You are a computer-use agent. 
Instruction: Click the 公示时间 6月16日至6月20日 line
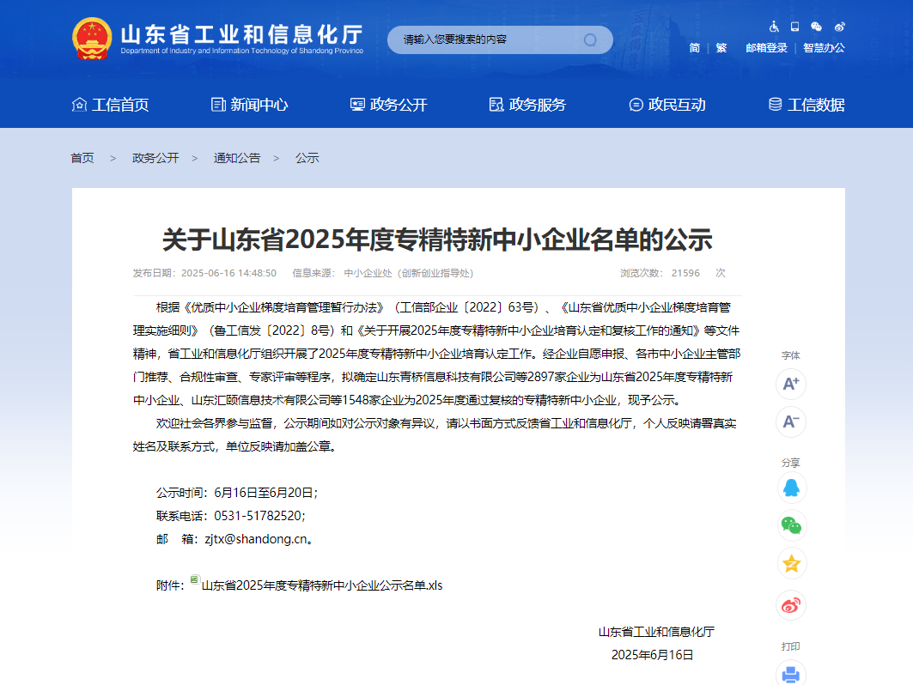[237, 493]
